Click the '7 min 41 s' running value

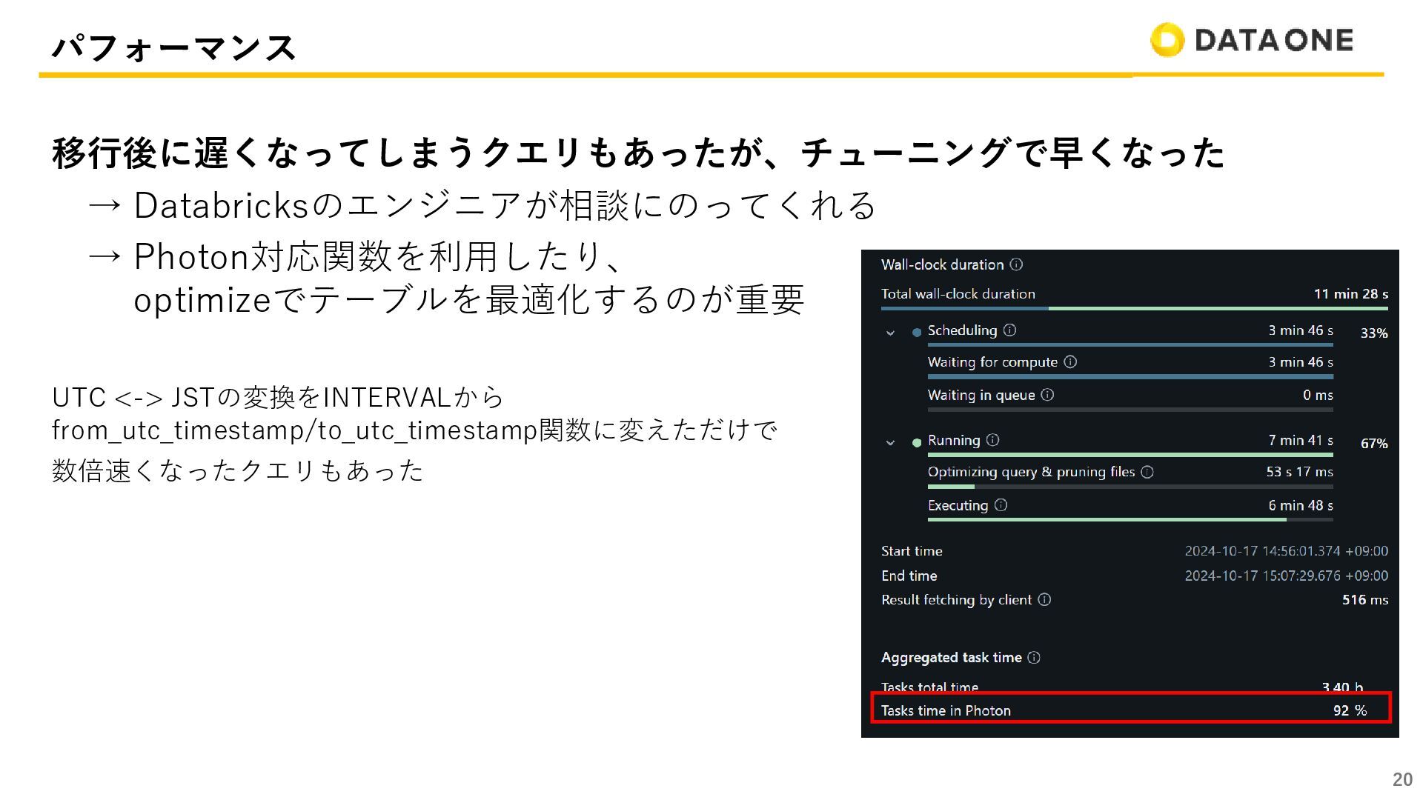(x=1301, y=440)
